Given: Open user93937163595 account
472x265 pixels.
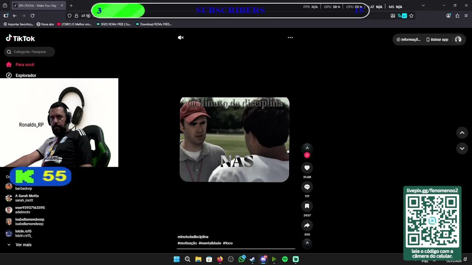Looking at the screenshot, I should [25, 210].
